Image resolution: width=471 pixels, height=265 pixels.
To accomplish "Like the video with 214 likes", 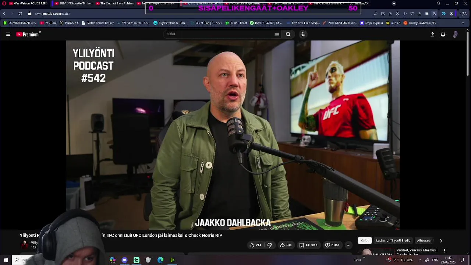I will [255, 245].
